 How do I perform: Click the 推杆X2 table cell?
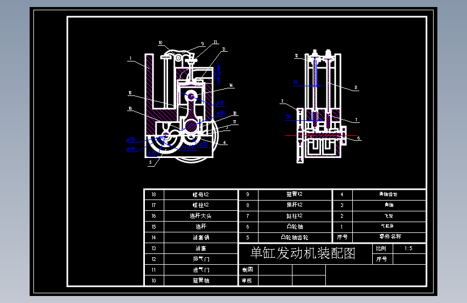(295, 205)
